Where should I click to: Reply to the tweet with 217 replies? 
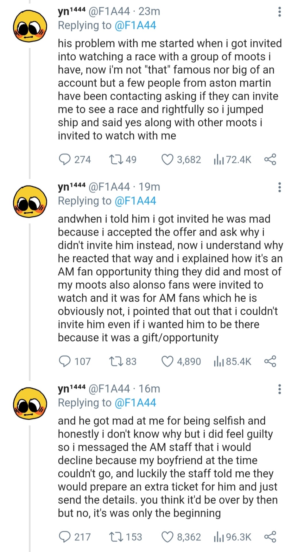[65, 537]
